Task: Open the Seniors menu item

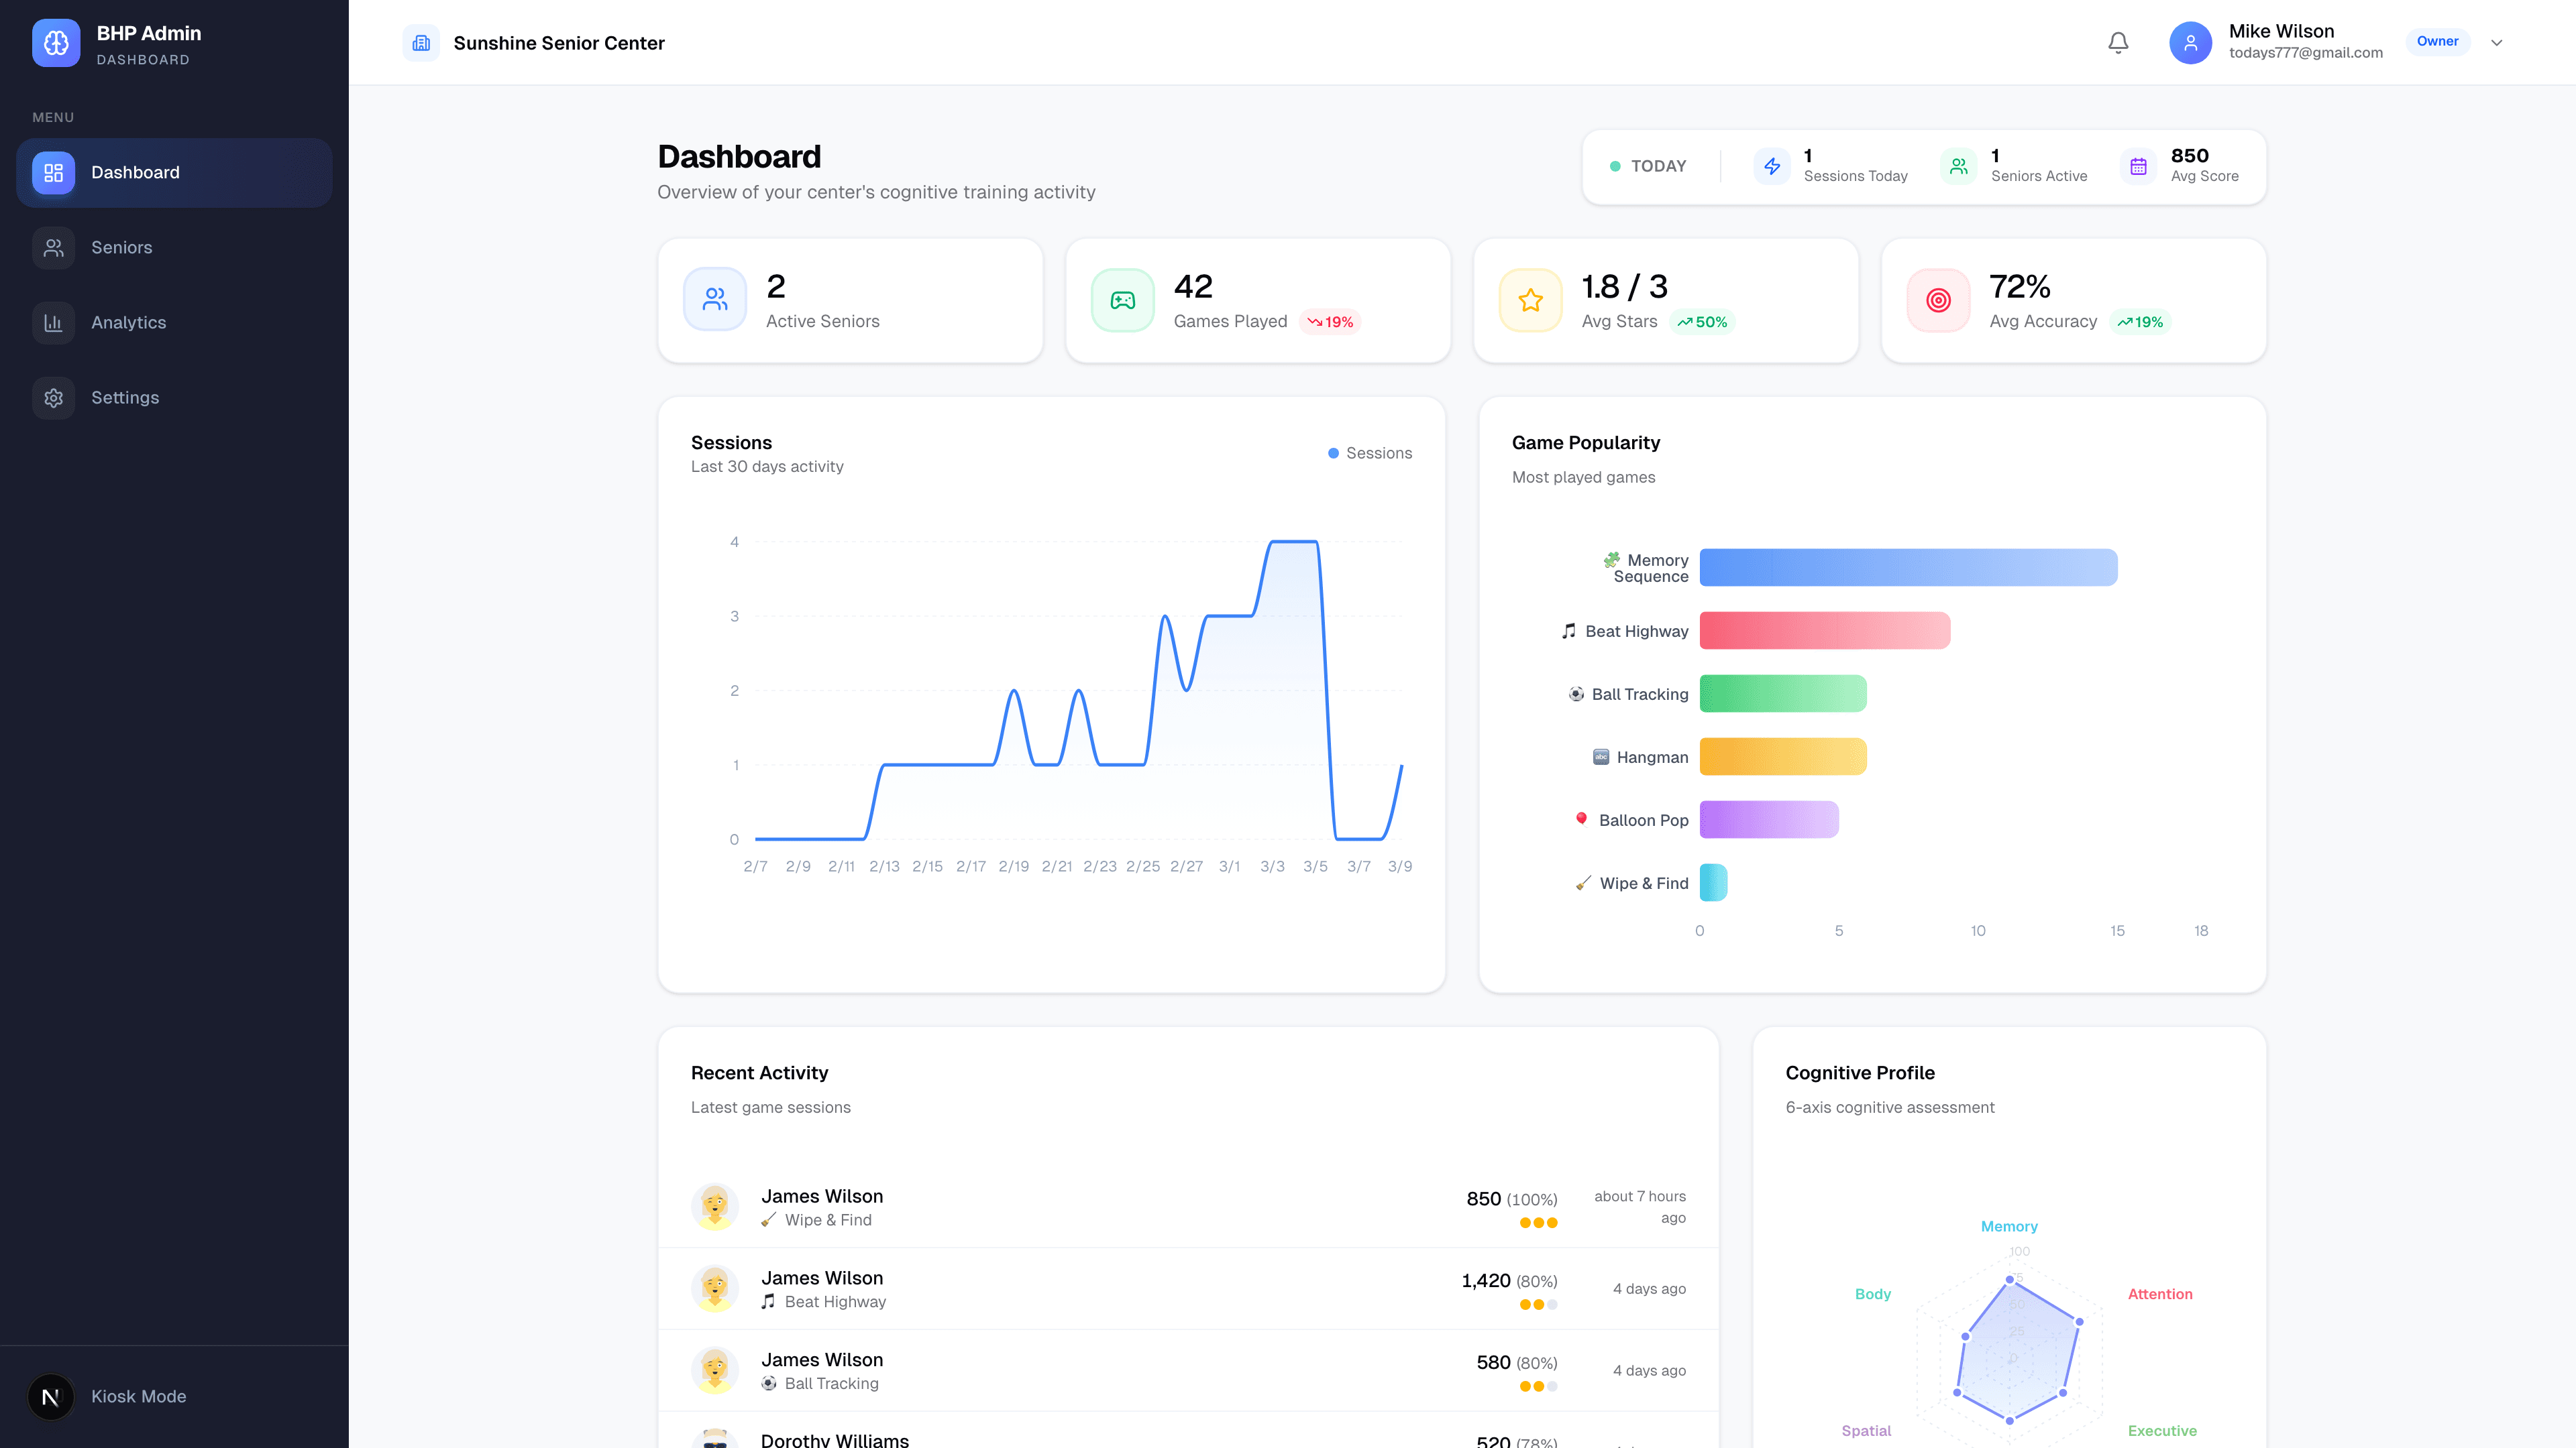Action: pyautogui.click(x=122, y=247)
